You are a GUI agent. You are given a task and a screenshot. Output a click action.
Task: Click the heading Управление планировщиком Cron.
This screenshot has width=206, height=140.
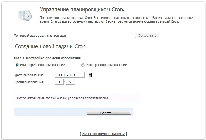coord(82,10)
